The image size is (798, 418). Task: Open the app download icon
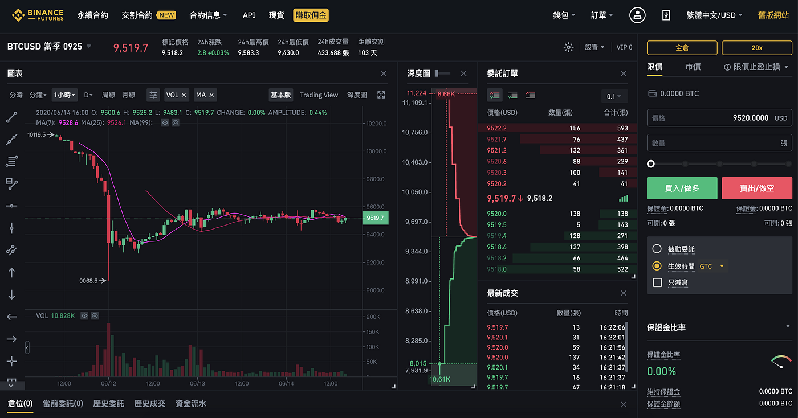[x=666, y=15]
